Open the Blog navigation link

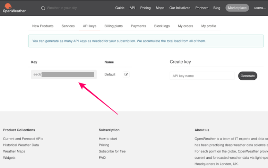coord(217,8)
